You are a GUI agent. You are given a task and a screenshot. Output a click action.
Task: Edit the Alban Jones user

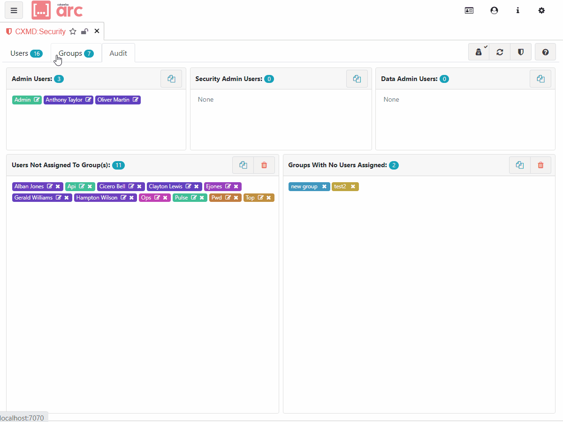click(x=50, y=186)
